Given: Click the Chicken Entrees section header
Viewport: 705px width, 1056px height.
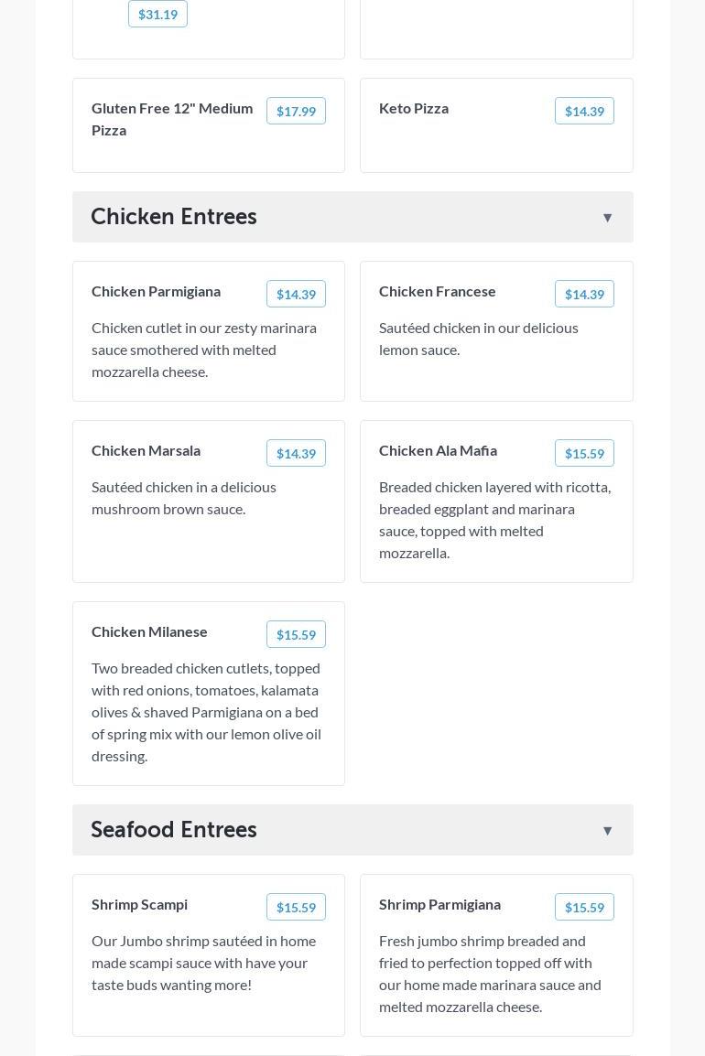Looking at the screenshot, I should click(352, 217).
